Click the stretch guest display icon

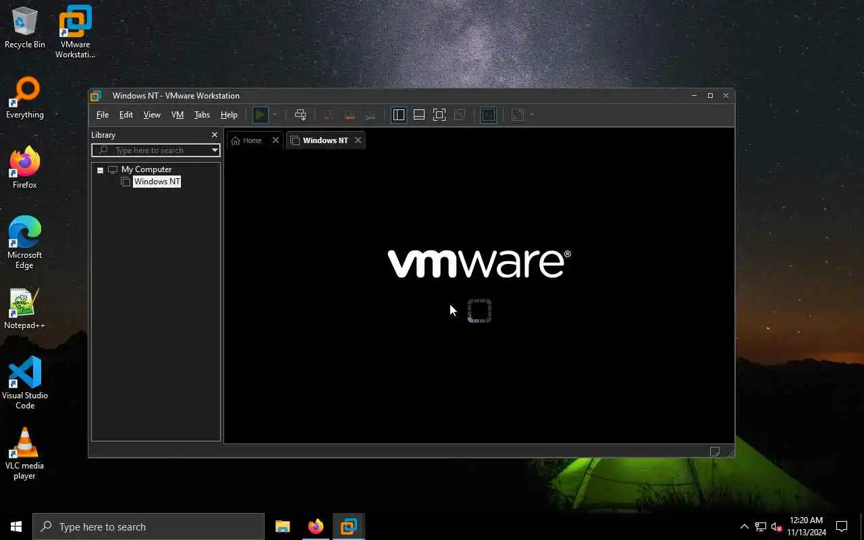(518, 115)
